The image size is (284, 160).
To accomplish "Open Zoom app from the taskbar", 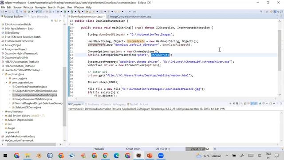I will (161, 156).
